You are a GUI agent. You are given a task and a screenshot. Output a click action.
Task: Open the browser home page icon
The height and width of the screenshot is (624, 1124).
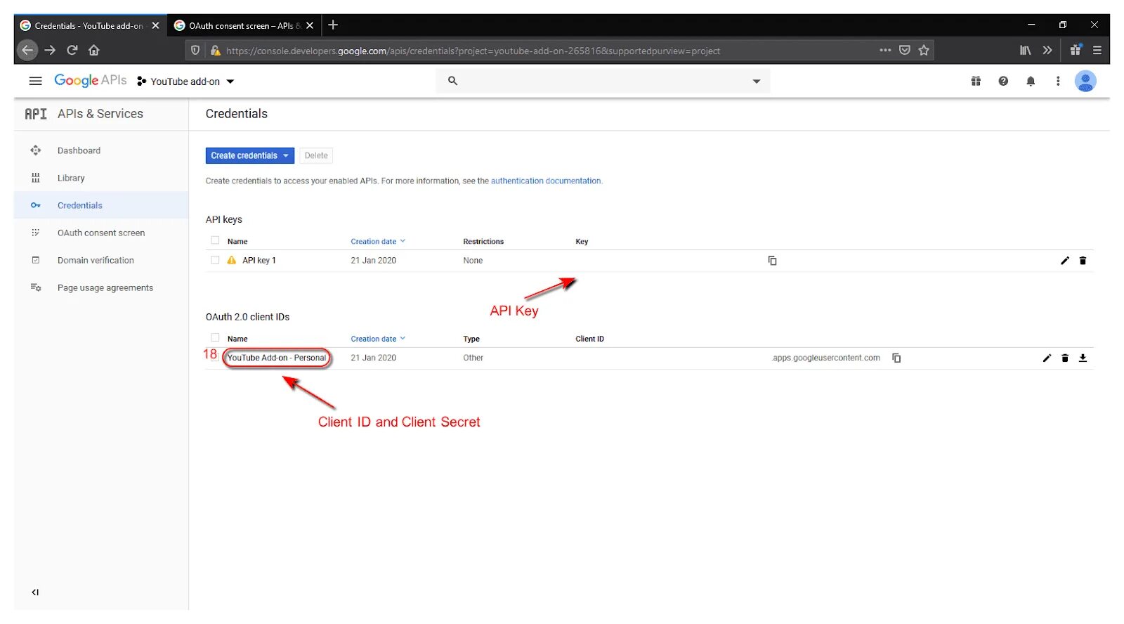(94, 50)
